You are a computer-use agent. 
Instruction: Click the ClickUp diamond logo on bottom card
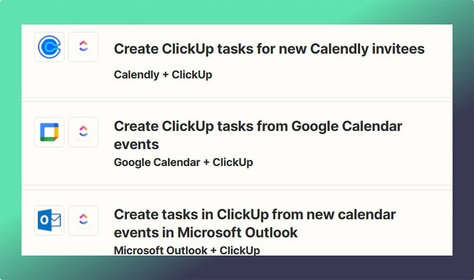pyautogui.click(x=83, y=220)
